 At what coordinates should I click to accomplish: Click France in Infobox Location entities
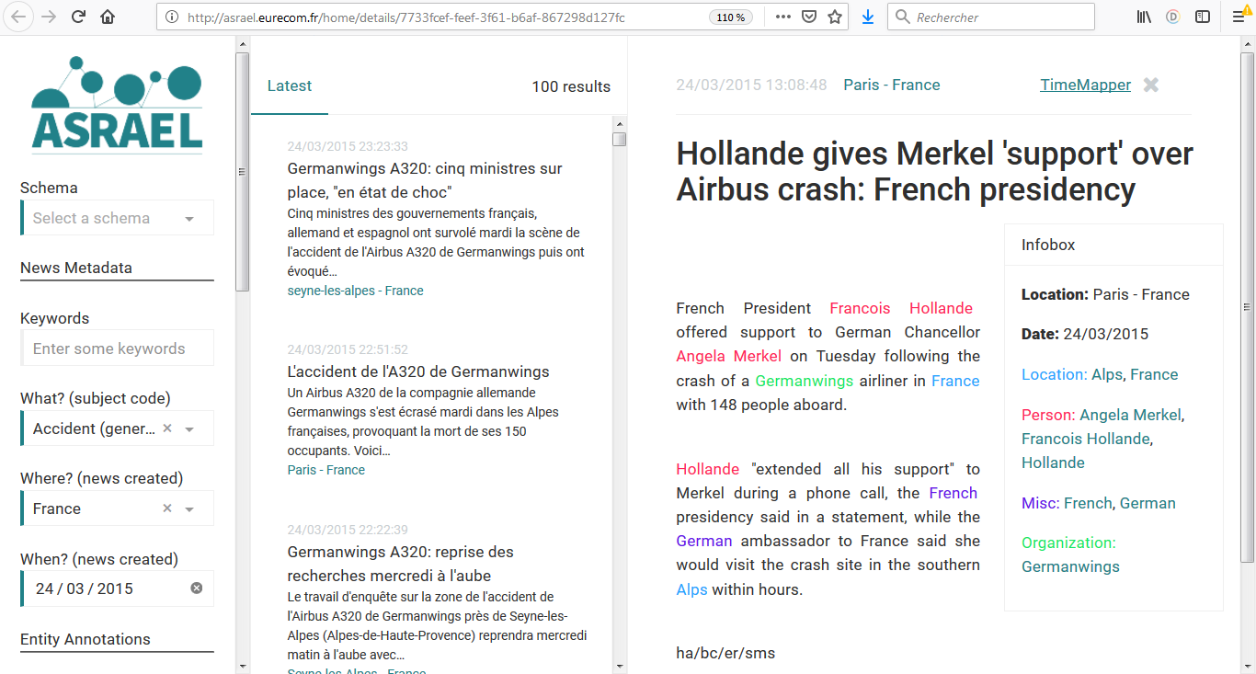[x=1154, y=374]
